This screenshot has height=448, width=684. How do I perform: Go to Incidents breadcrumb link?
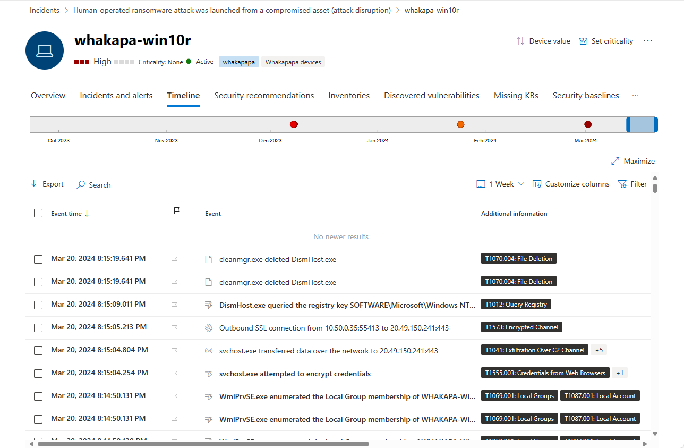tap(45, 10)
